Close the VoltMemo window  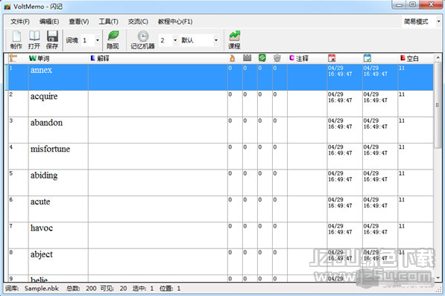tap(431, 4)
